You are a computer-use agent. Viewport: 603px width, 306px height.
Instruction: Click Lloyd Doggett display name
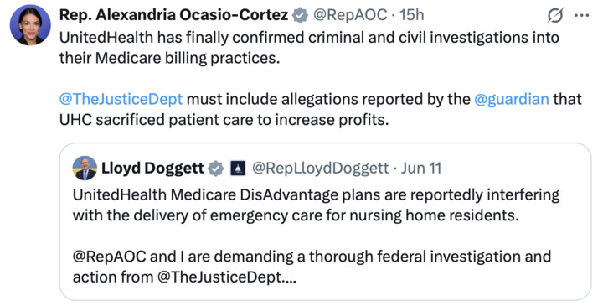click(152, 169)
